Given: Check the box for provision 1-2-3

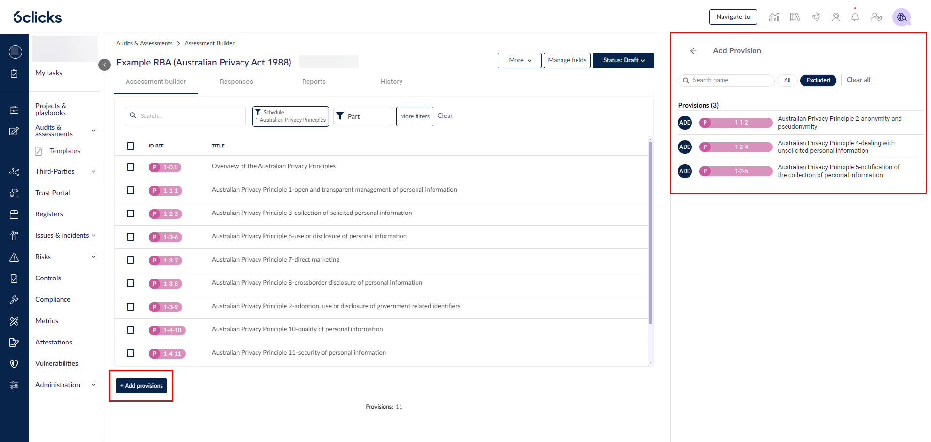Looking at the screenshot, I should [x=130, y=213].
